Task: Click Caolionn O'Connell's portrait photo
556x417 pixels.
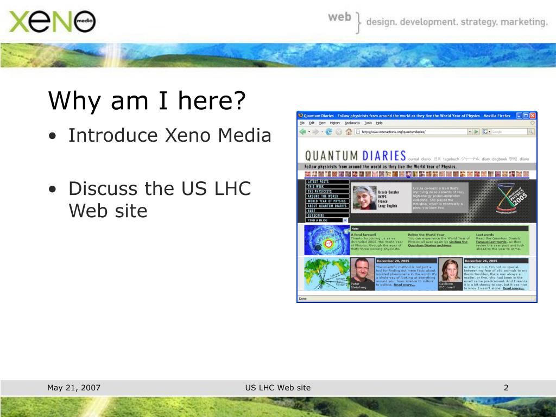Action: [x=450, y=270]
